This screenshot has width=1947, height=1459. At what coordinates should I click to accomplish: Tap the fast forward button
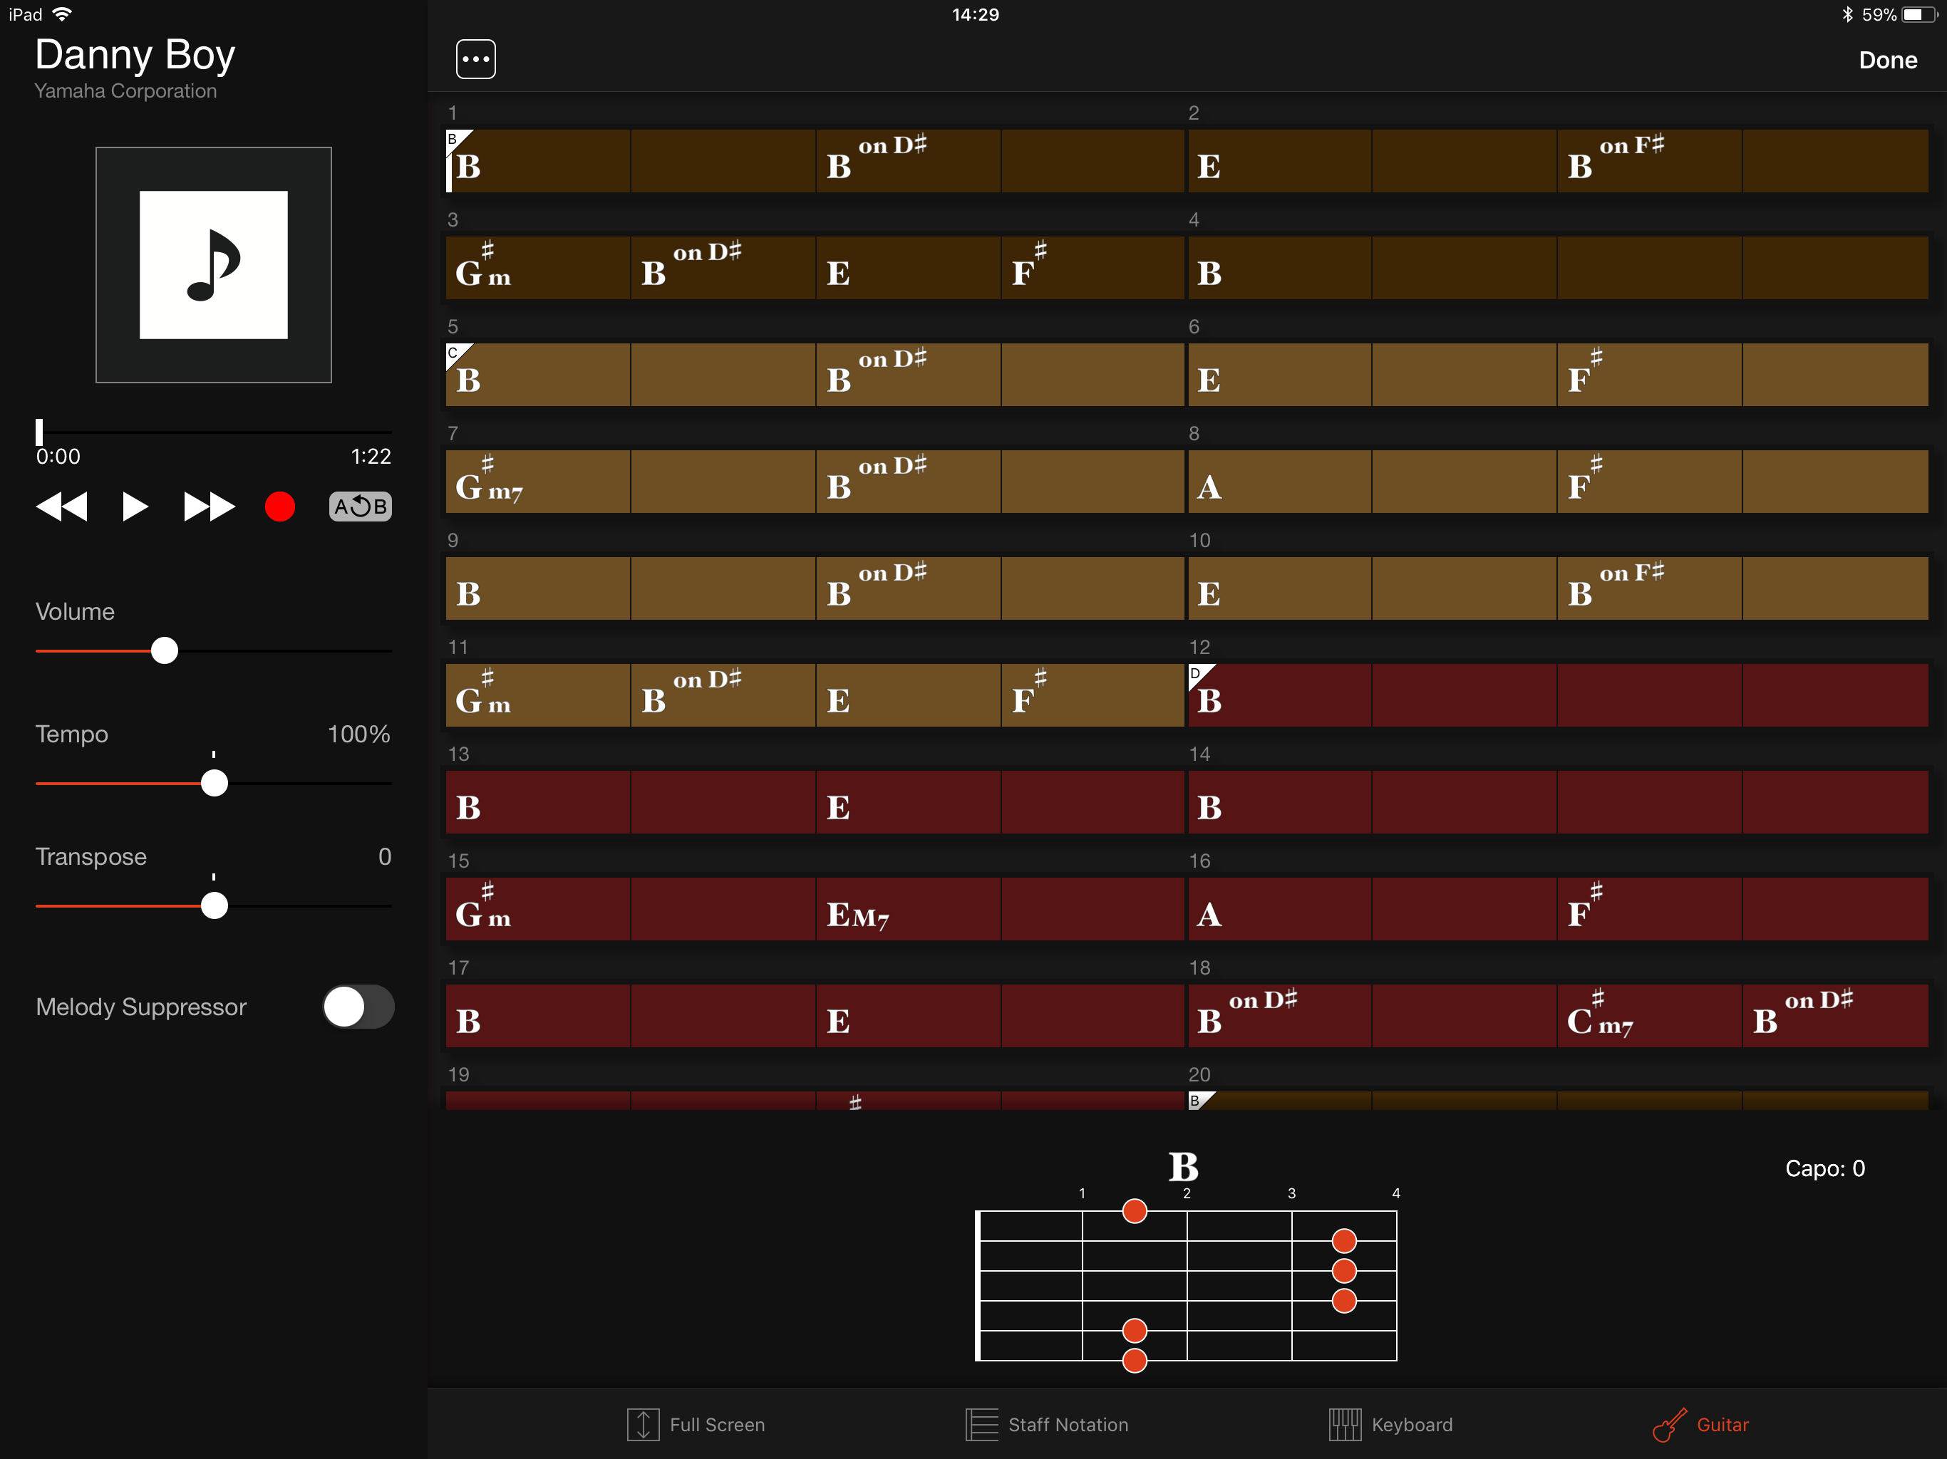click(x=209, y=507)
